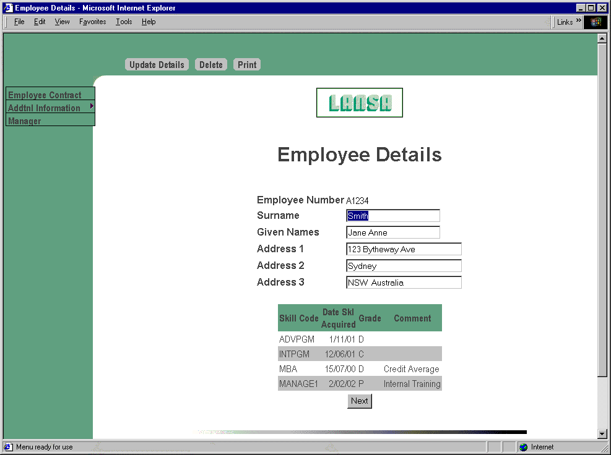The image size is (611, 455).
Task: Click the Address 3 field with NSW Australia
Action: point(404,283)
